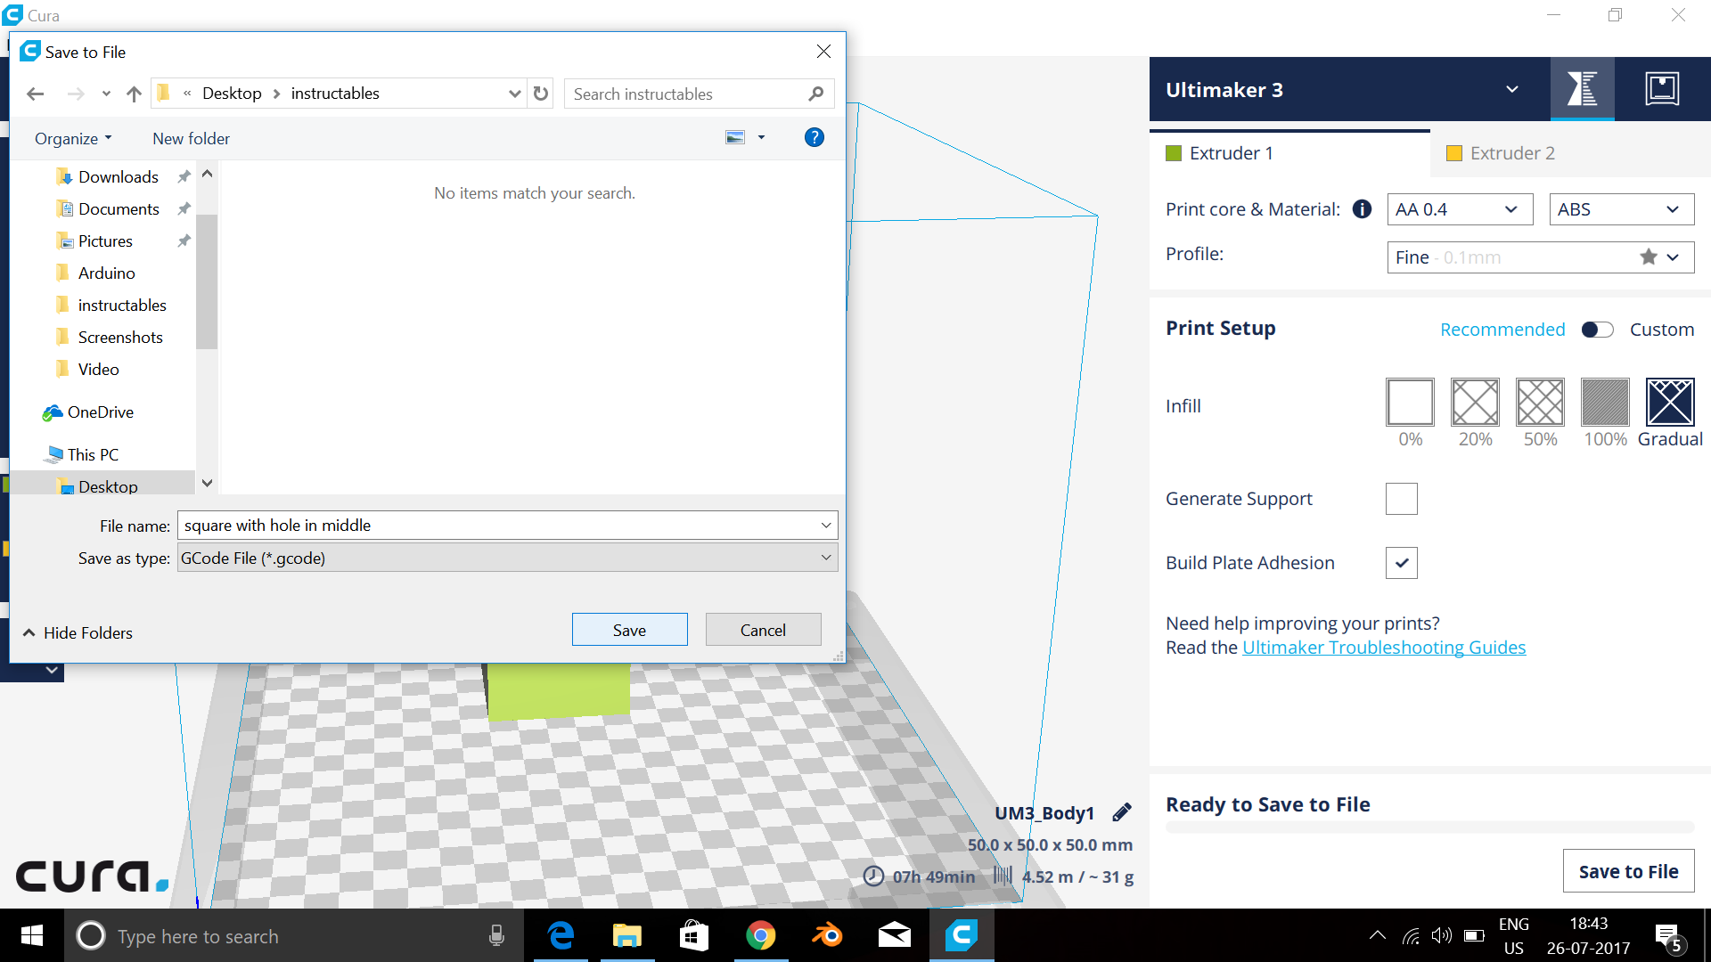Switch to the Extruder 2 tab
1711x962 pixels.
tap(1570, 153)
